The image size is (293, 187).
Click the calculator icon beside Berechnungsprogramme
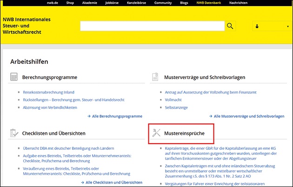pyautogui.click(x=14, y=77)
